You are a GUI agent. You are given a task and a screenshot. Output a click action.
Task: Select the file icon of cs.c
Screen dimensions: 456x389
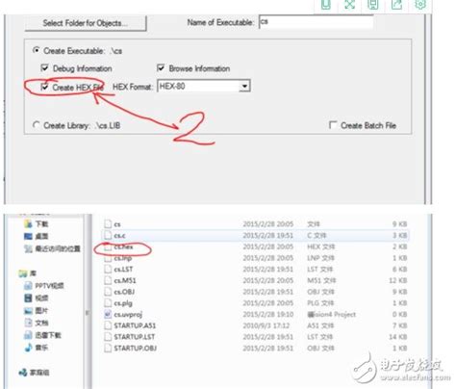tap(108, 235)
